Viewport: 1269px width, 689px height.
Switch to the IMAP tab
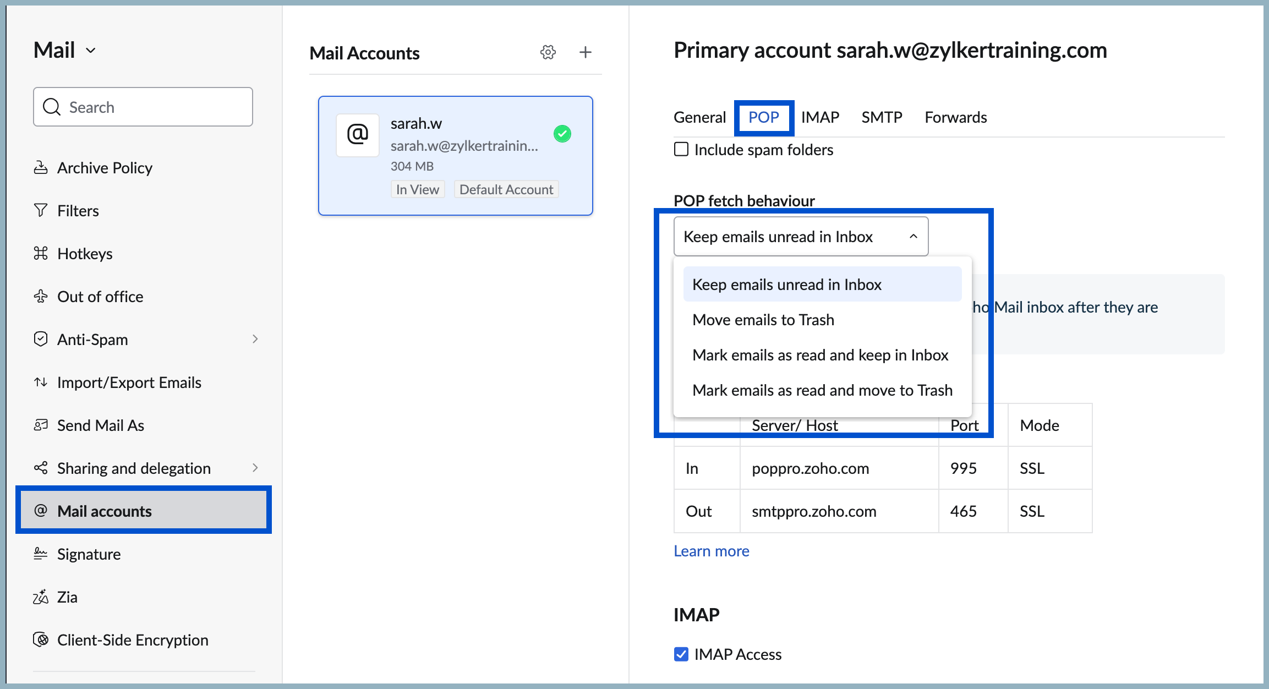(819, 117)
